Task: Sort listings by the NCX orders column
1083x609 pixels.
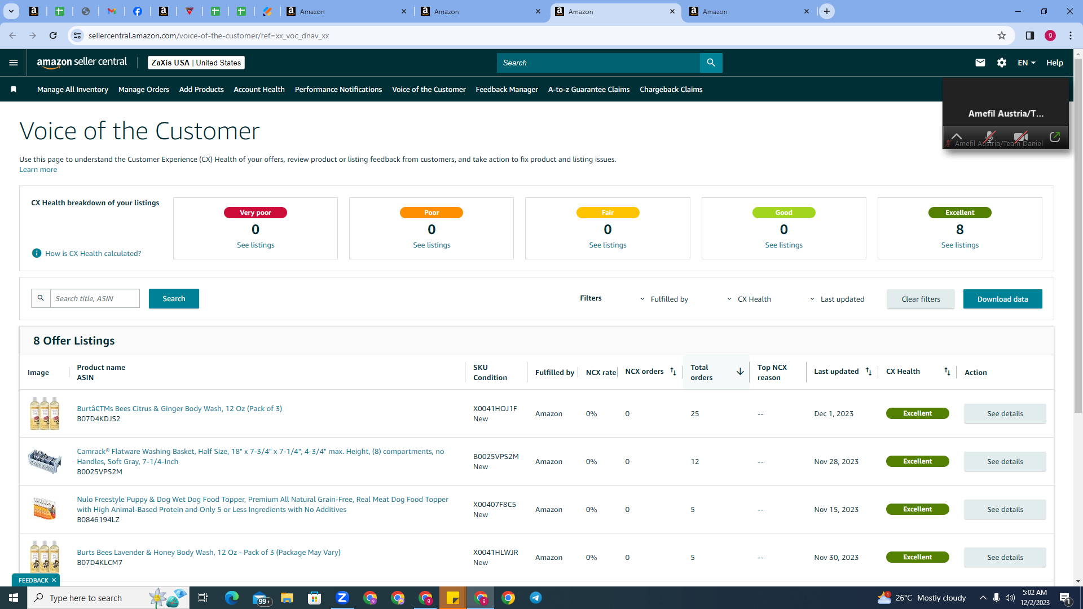Action: (x=673, y=372)
